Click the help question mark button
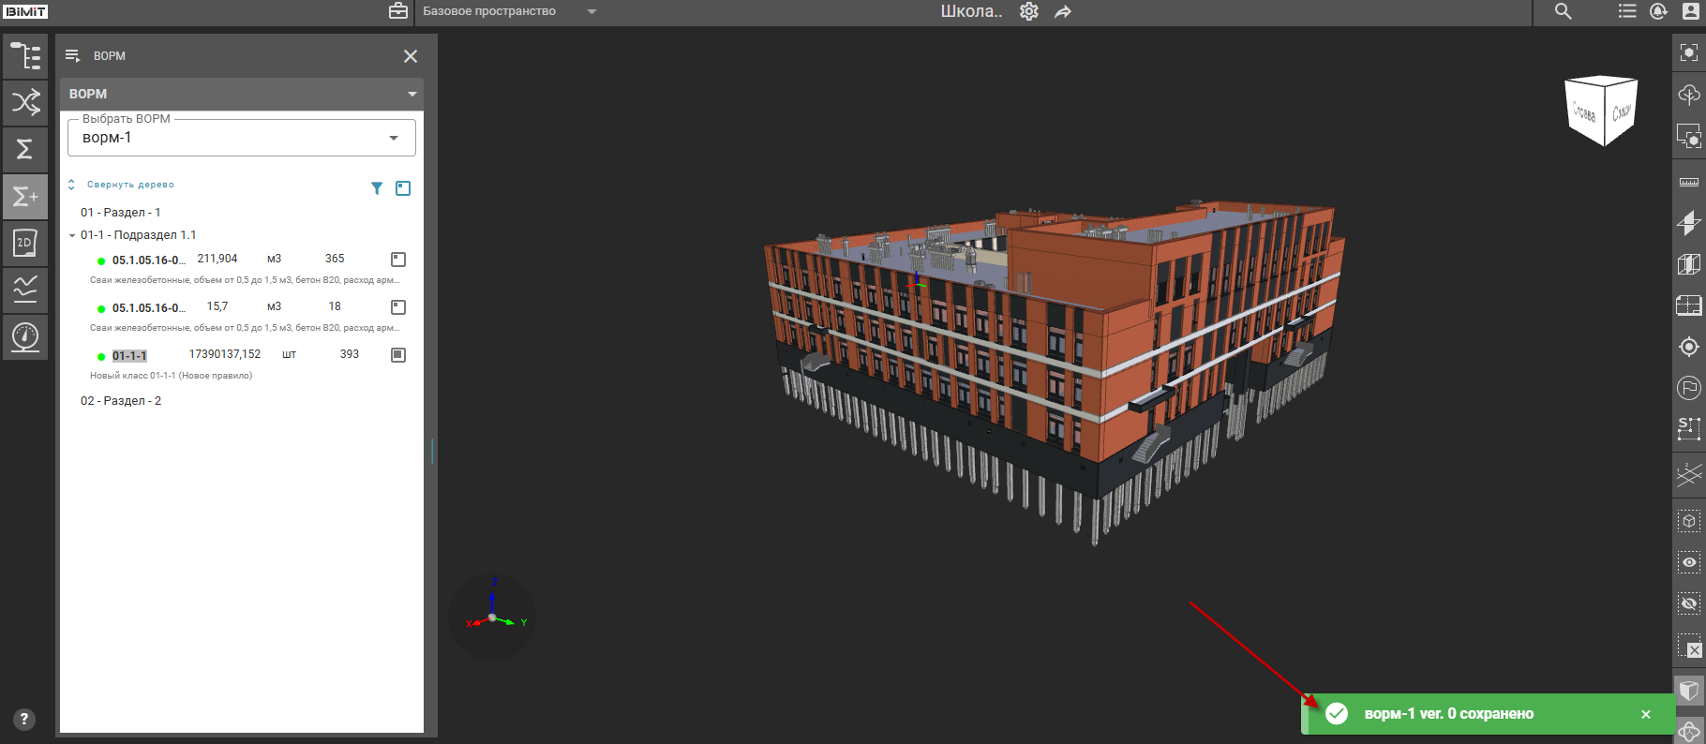1706x744 pixels. [x=25, y=720]
